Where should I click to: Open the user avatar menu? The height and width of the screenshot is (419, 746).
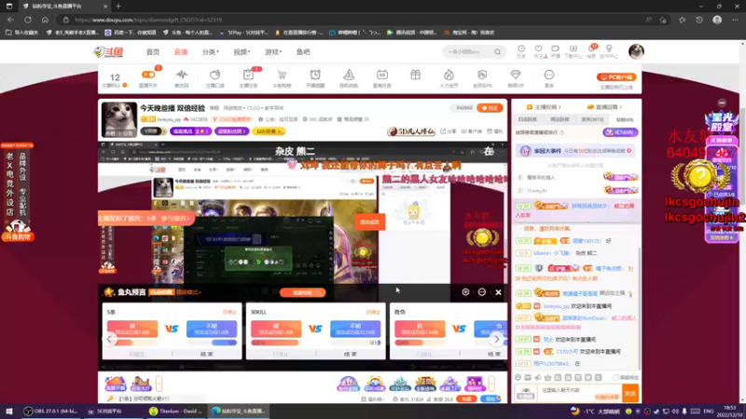coord(636,51)
